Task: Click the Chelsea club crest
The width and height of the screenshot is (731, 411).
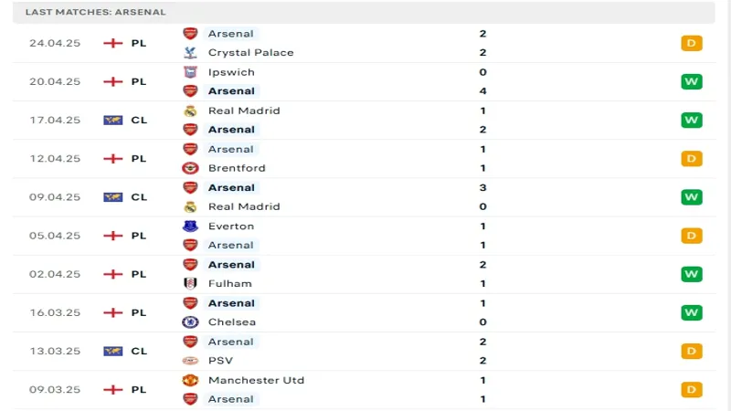Action: [x=190, y=321]
